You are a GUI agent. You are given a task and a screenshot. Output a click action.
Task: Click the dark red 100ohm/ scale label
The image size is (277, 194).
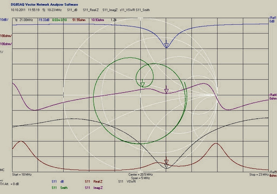6,36
